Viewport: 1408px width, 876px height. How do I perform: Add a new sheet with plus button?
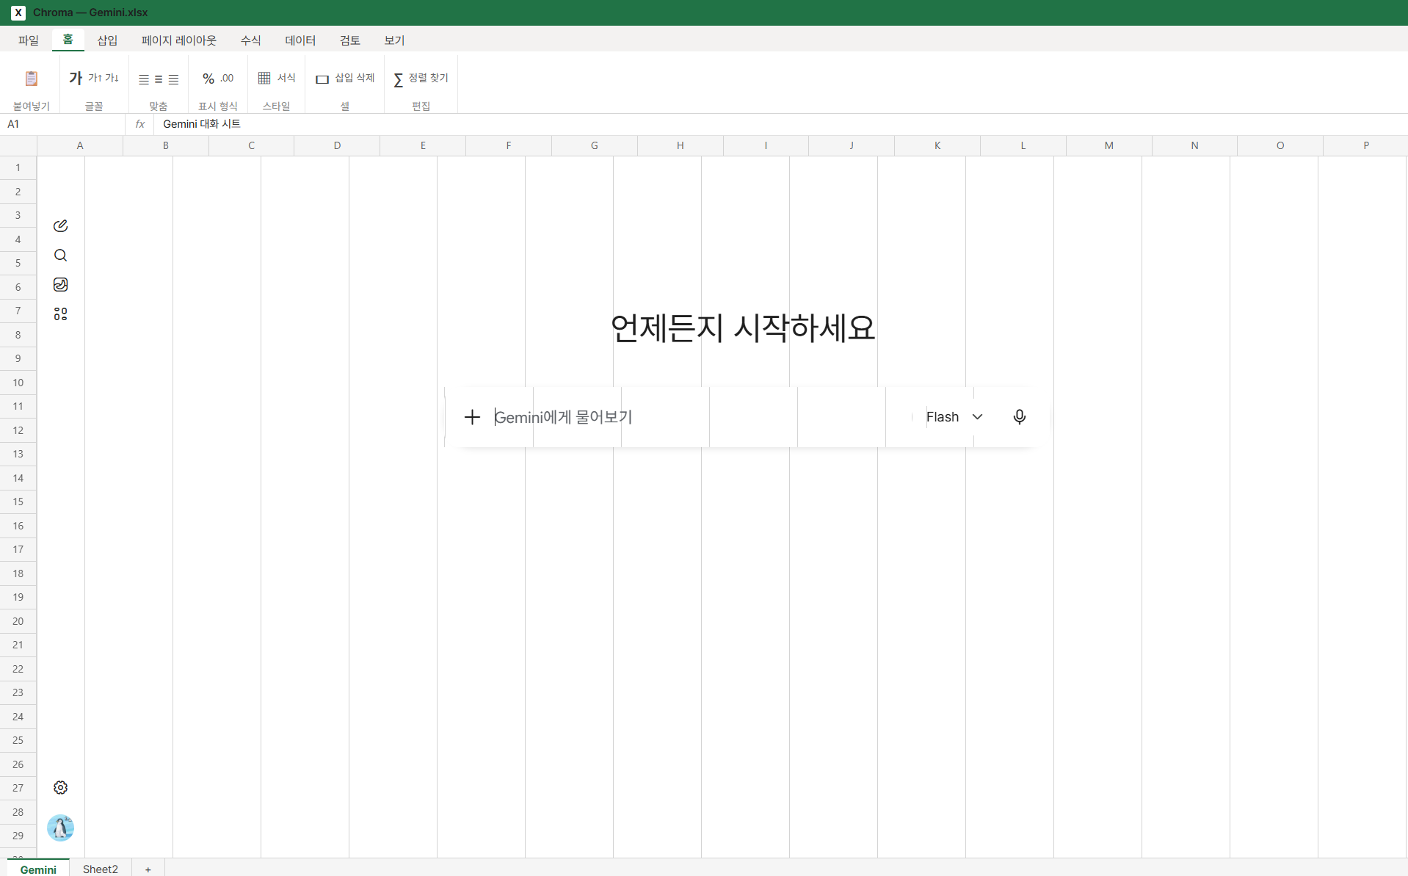pyautogui.click(x=148, y=869)
